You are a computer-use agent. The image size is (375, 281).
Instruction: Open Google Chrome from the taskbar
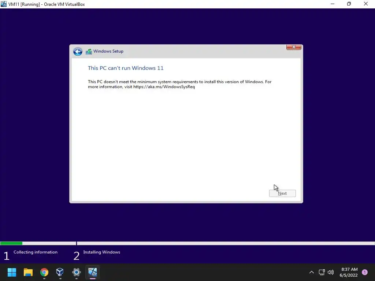pos(44,272)
